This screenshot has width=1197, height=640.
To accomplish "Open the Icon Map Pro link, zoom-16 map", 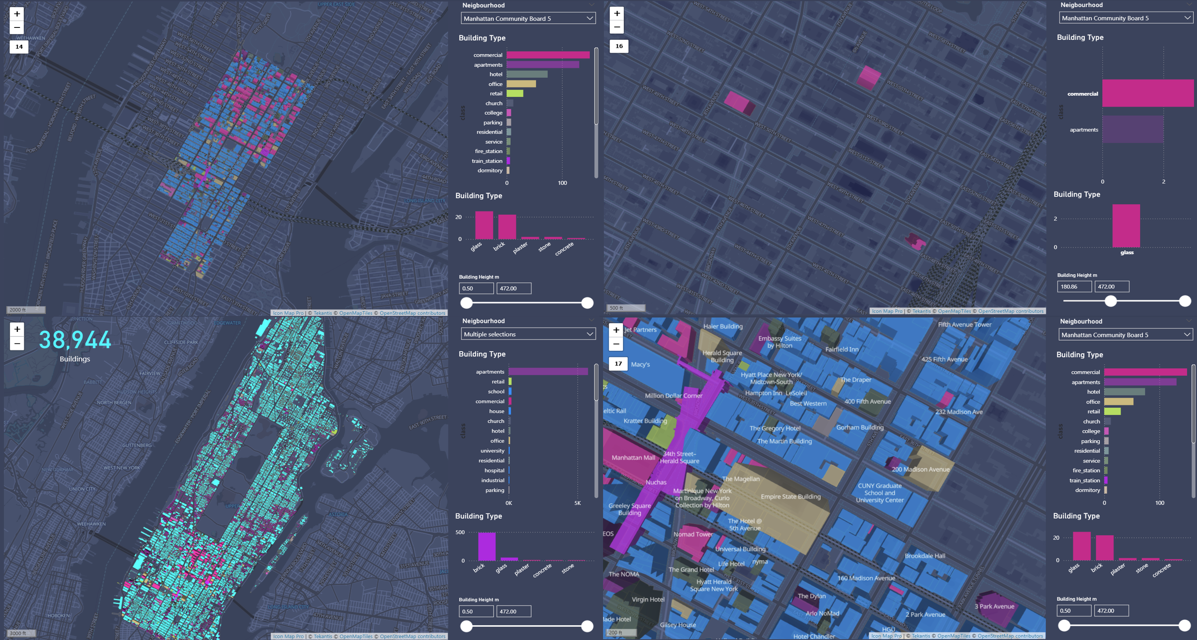I will pyautogui.click(x=886, y=311).
